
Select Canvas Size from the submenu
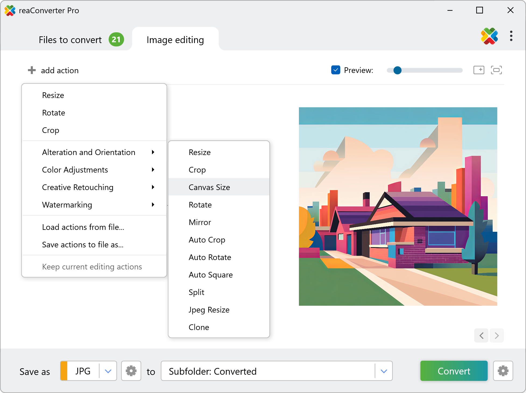point(209,187)
